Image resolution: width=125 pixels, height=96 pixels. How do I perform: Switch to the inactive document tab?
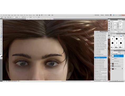pyautogui.click(x=15, y=19)
